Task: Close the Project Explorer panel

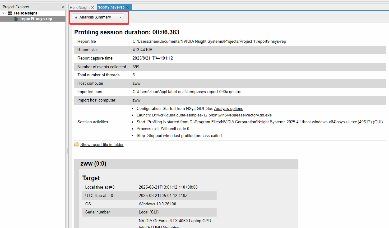Action: (63, 7)
